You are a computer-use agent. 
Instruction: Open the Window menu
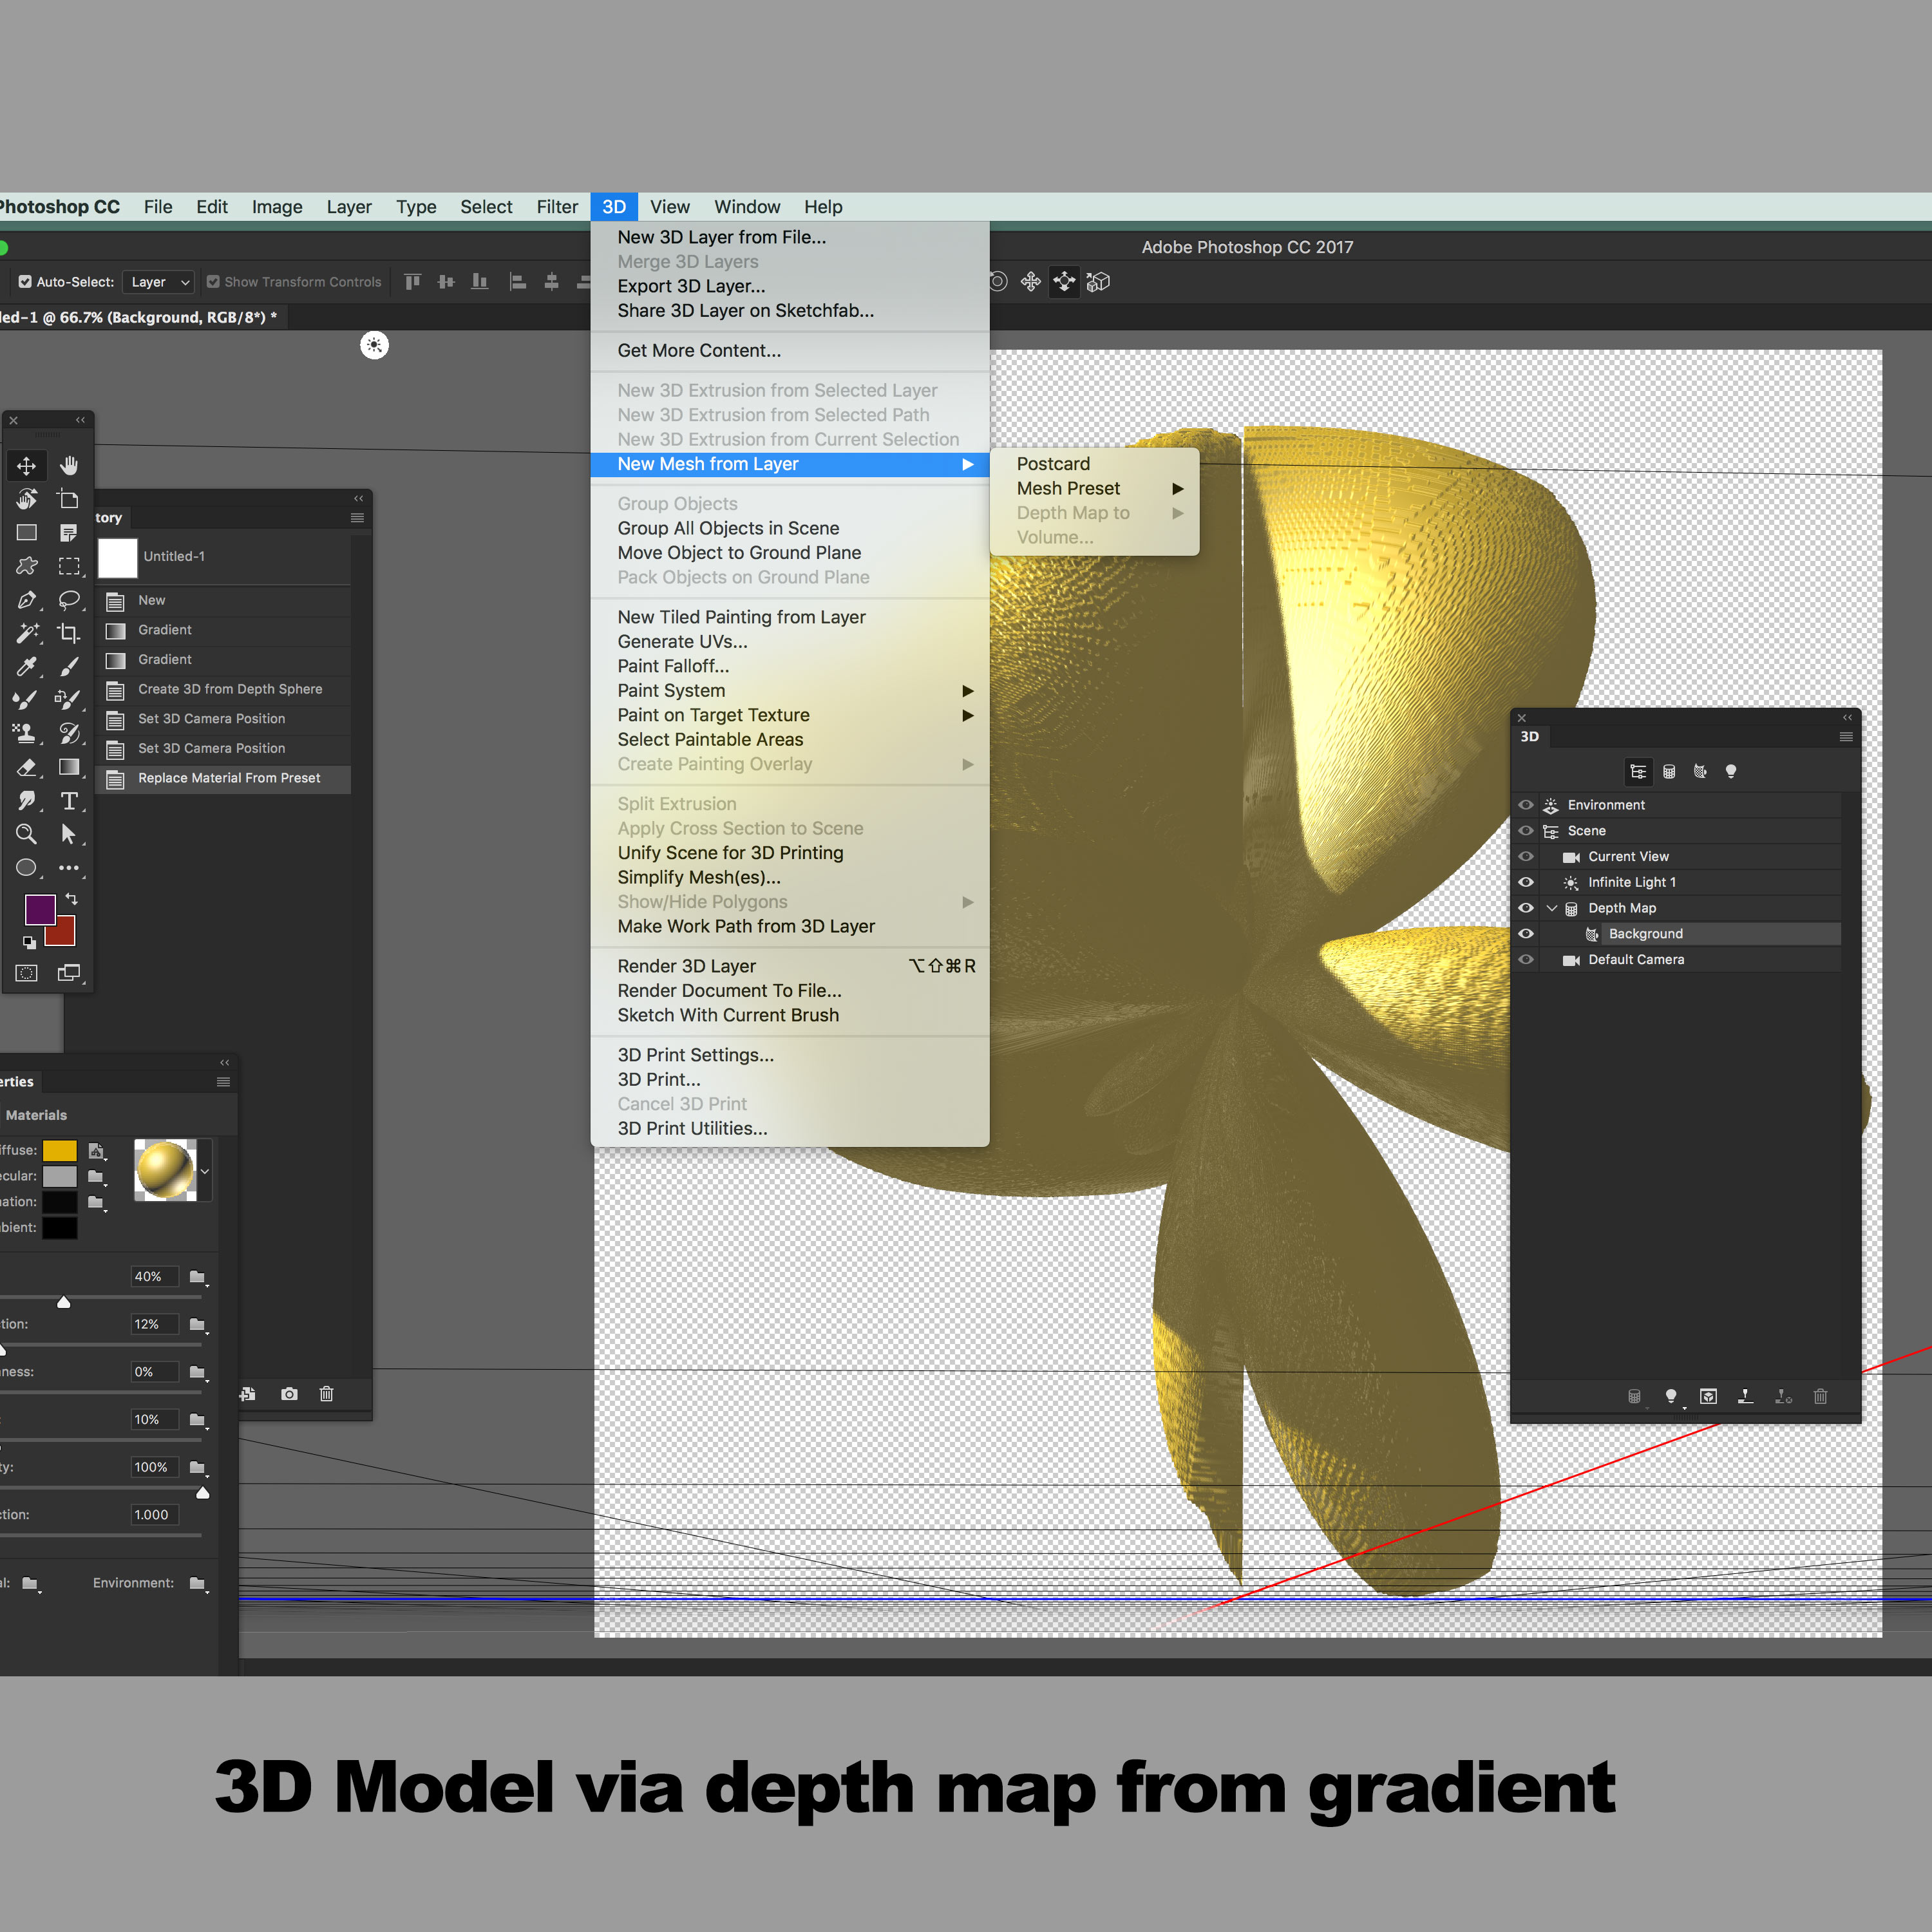click(747, 207)
